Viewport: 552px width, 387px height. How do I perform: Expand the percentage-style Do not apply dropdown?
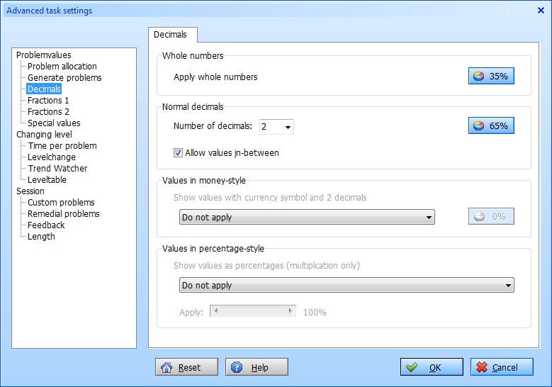click(347, 285)
